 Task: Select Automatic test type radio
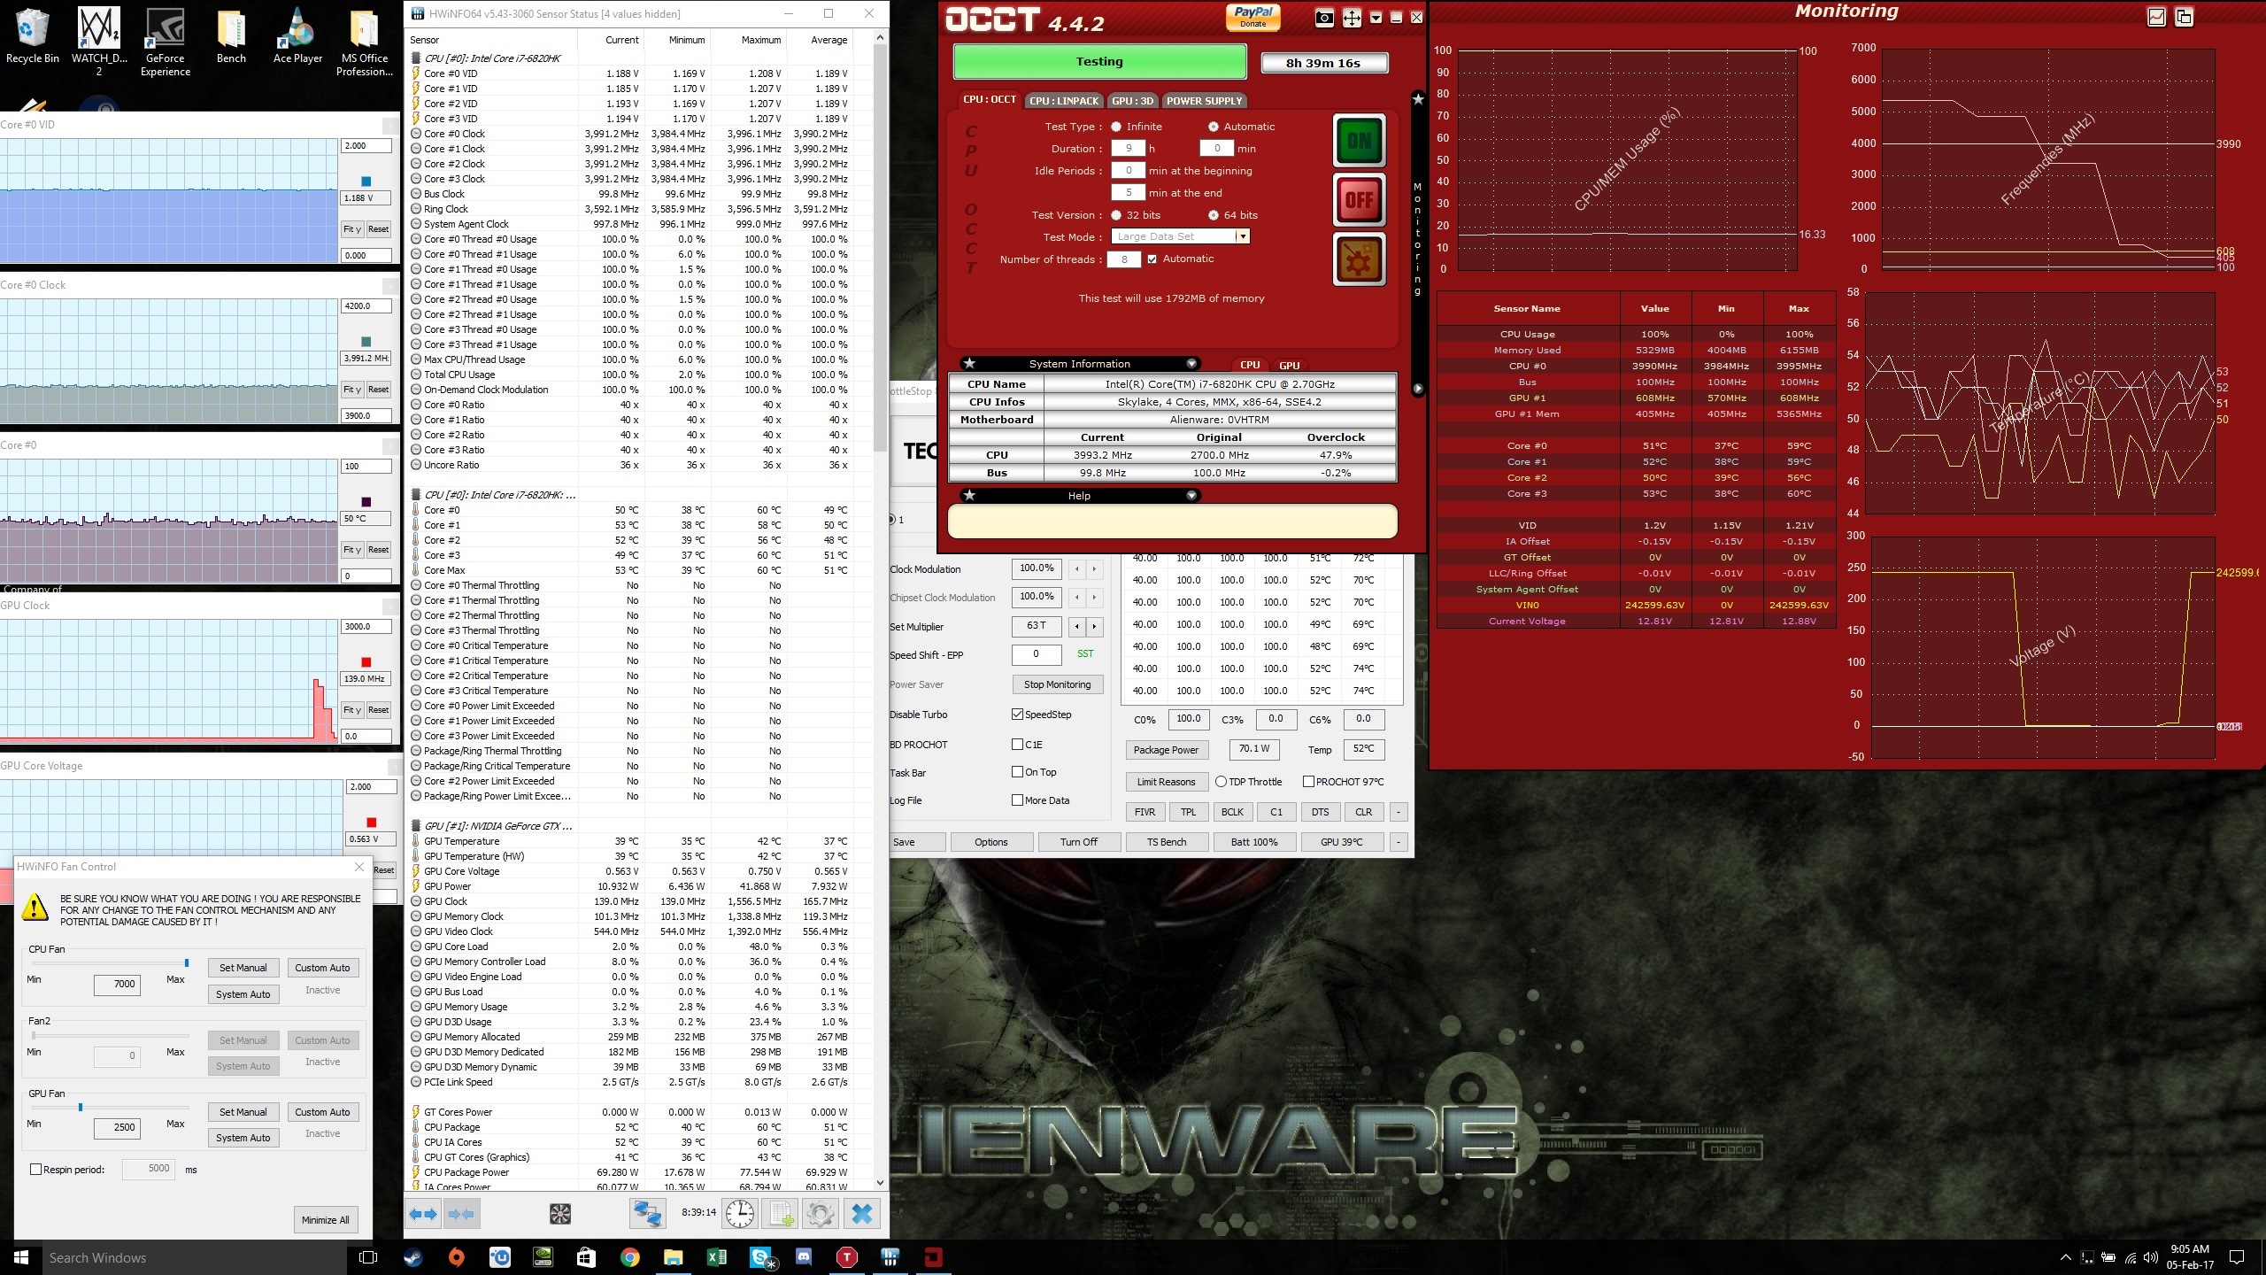tap(1214, 127)
